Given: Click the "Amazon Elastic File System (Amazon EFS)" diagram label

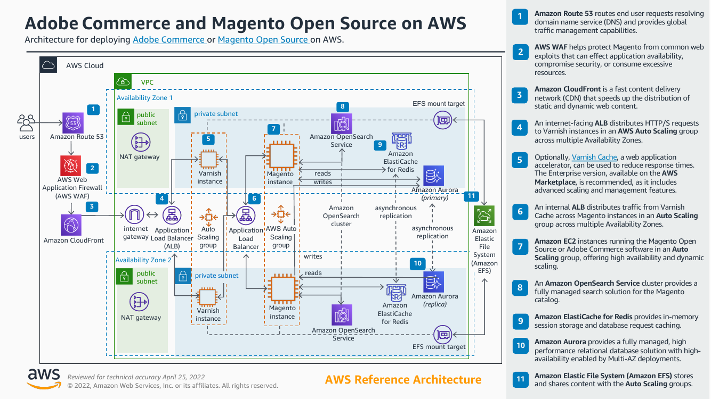Looking at the screenshot, I should pos(484,251).
